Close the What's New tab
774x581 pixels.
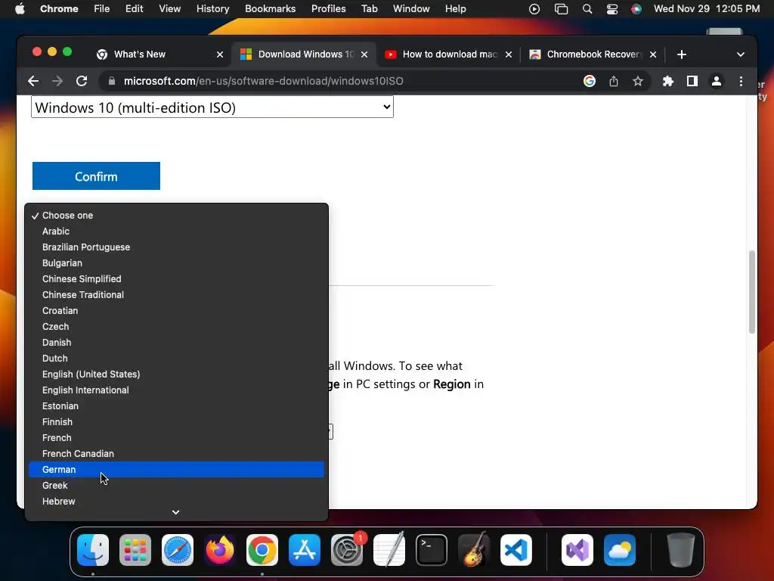220,54
